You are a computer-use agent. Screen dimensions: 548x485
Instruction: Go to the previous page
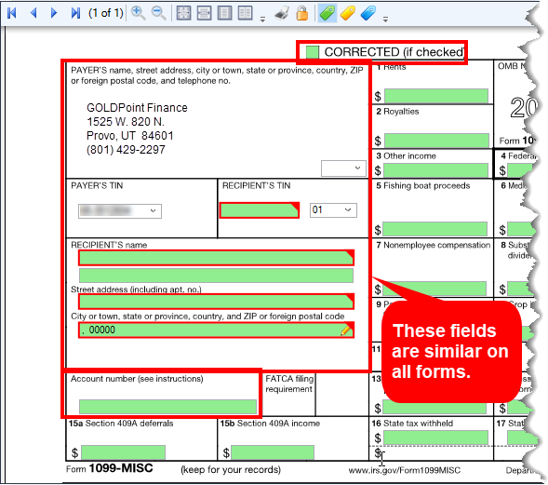pos(33,13)
